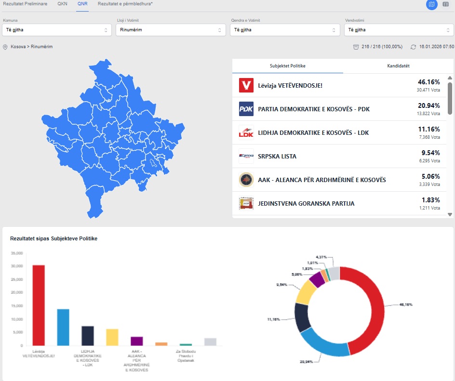Click the Lëvizja VETËVENDOSJE! party logo
This screenshot has height=381, width=455.
[246, 85]
